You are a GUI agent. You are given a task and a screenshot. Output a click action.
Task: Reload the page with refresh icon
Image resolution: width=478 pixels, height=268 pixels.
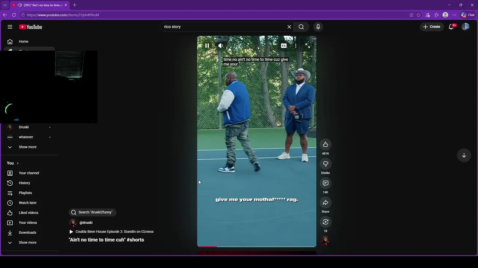[14, 15]
